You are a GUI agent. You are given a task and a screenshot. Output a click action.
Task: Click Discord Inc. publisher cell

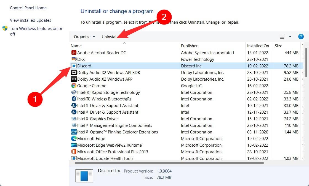click(x=191, y=66)
